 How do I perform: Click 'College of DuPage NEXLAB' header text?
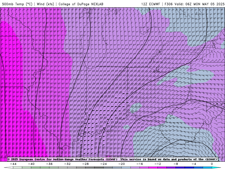point(81,4)
